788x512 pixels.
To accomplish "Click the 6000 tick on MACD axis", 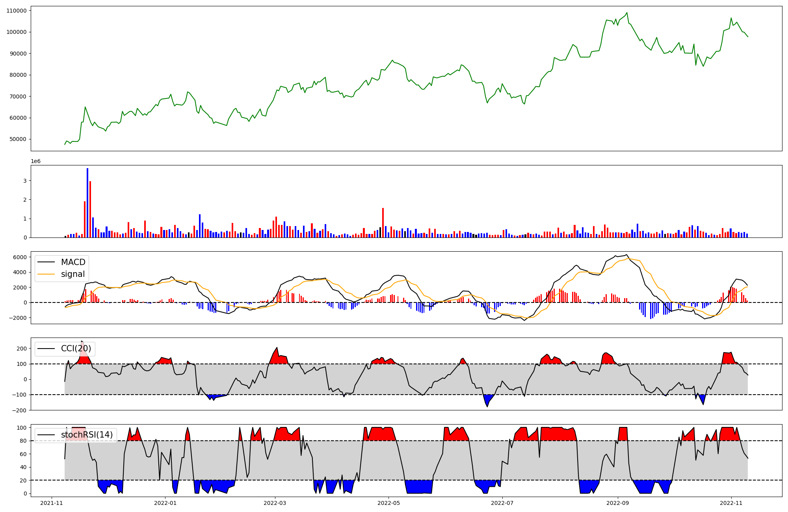I will [x=20, y=257].
